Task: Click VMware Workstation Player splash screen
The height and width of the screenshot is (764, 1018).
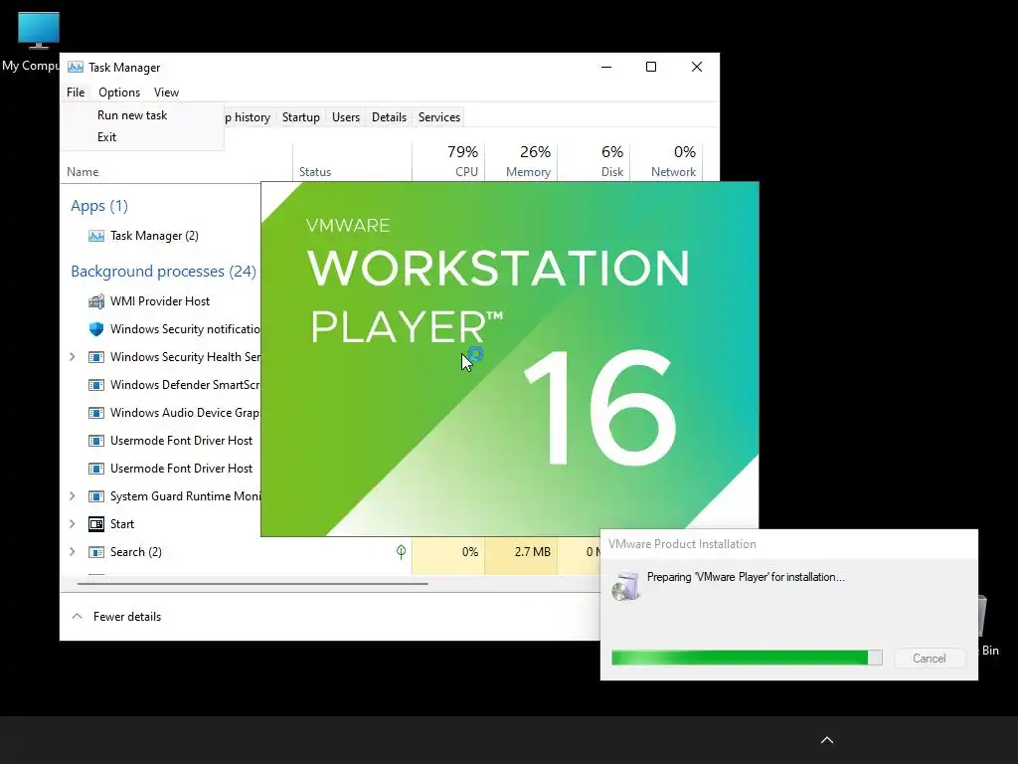Action: pyautogui.click(x=510, y=358)
